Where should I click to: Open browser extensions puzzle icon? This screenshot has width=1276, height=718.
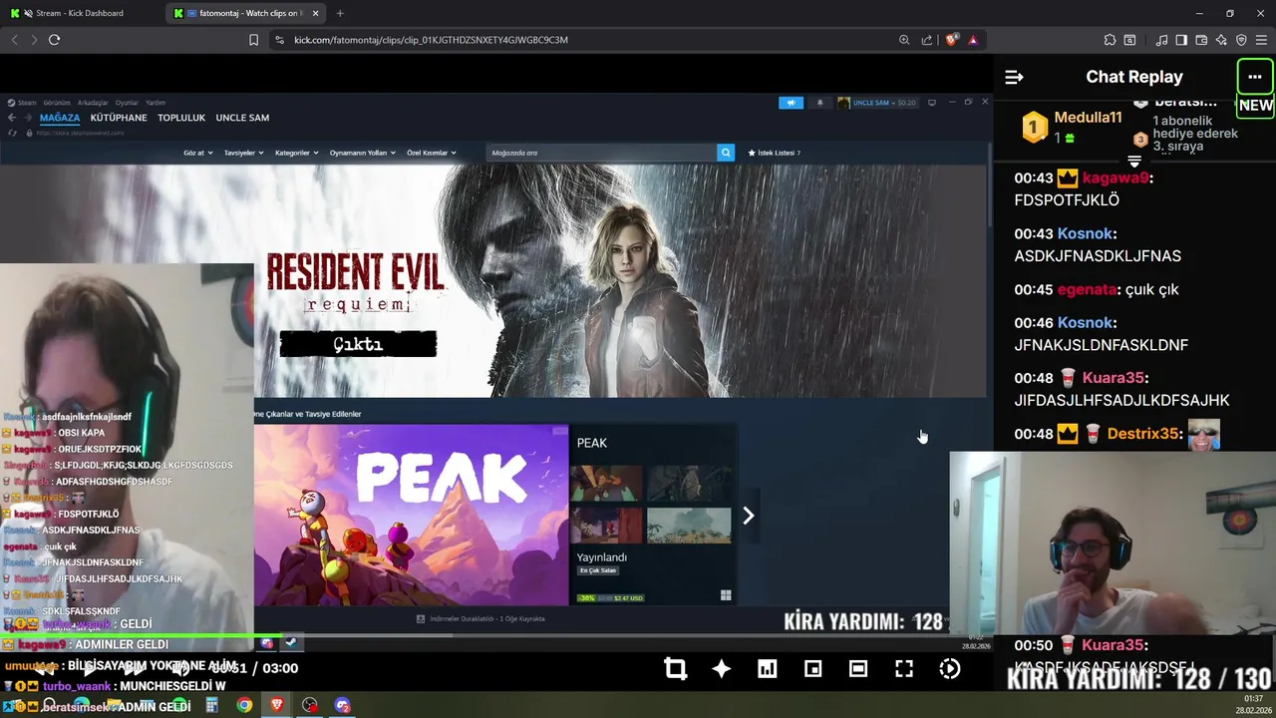(x=1110, y=40)
